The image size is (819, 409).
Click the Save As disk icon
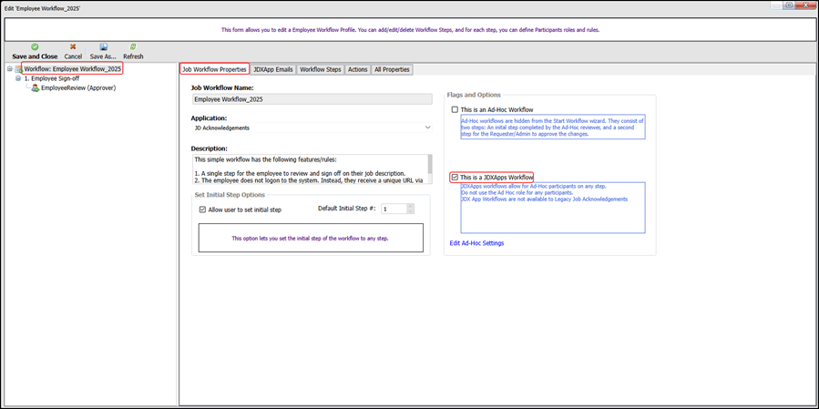pos(103,46)
